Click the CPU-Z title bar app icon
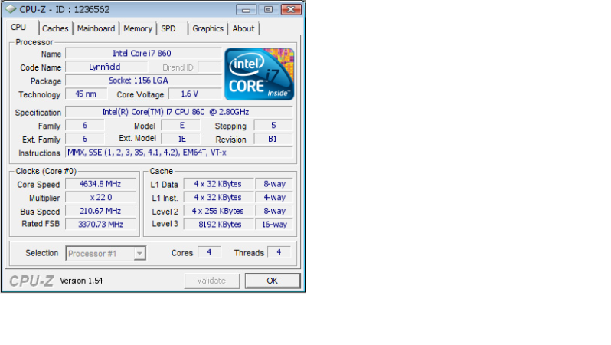 coord(11,9)
